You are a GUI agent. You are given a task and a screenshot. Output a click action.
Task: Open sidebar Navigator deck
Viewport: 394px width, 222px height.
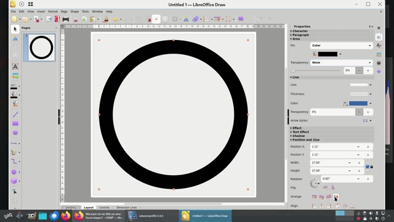coord(379,63)
